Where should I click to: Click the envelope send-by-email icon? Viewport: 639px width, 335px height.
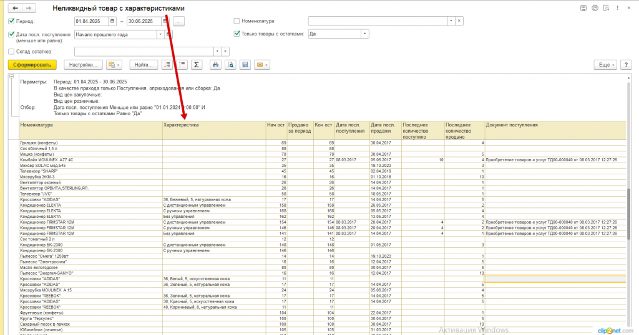[x=261, y=65]
